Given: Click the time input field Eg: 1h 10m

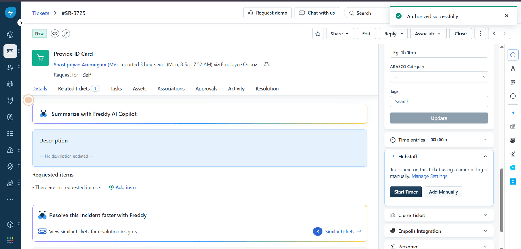Looking at the screenshot, I should (x=439, y=52).
